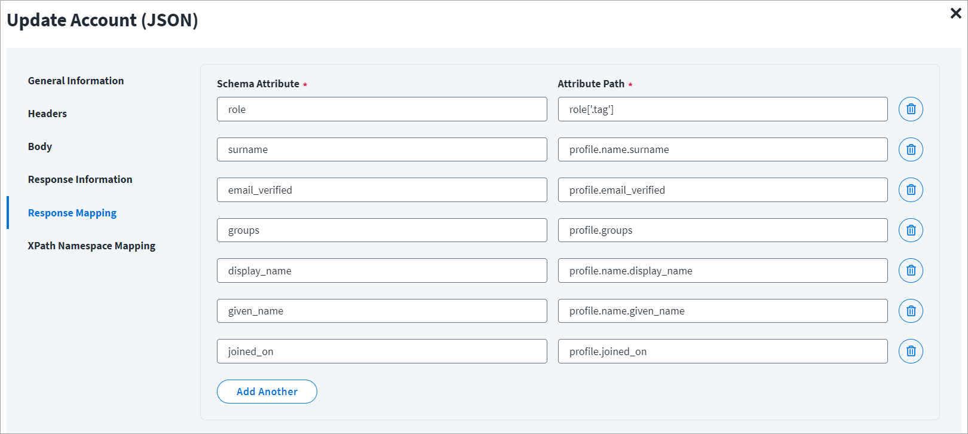Open the General Information tab
Image resolution: width=968 pixels, height=434 pixels.
[x=76, y=81]
